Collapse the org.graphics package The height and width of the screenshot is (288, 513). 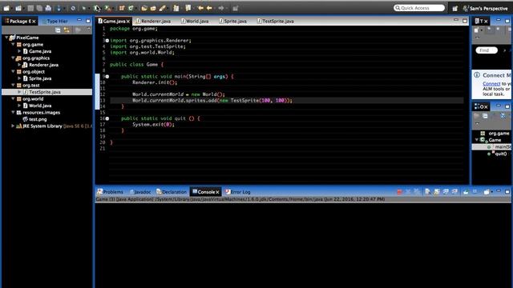(13, 58)
